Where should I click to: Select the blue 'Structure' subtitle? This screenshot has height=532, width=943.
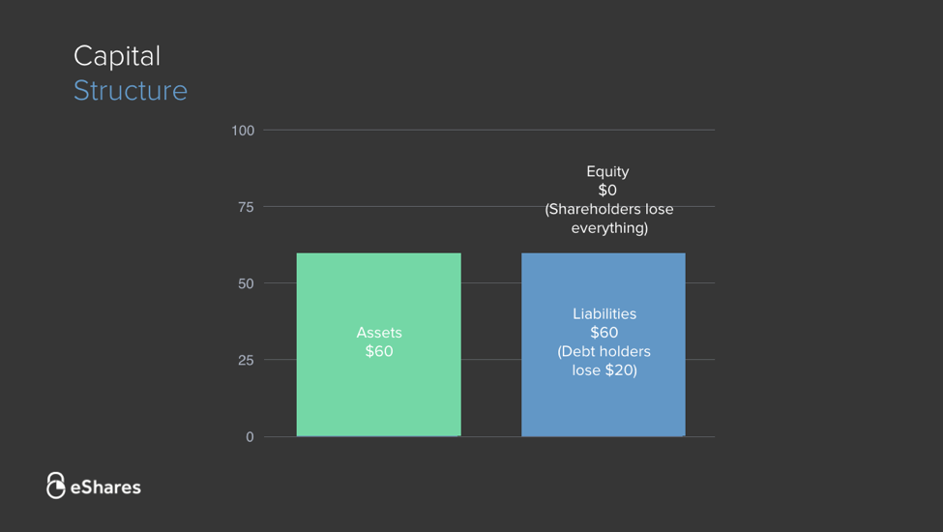coord(131,90)
